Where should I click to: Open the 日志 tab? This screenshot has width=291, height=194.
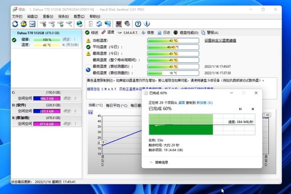(x=164, y=33)
